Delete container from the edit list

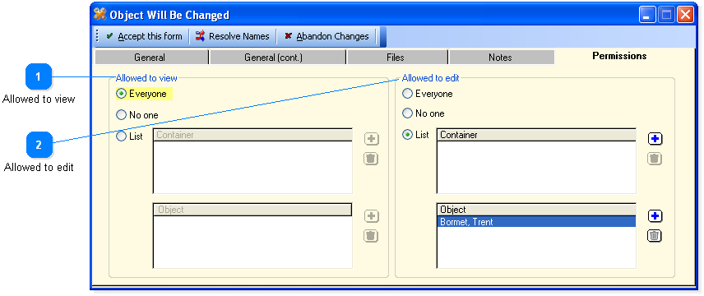655,158
